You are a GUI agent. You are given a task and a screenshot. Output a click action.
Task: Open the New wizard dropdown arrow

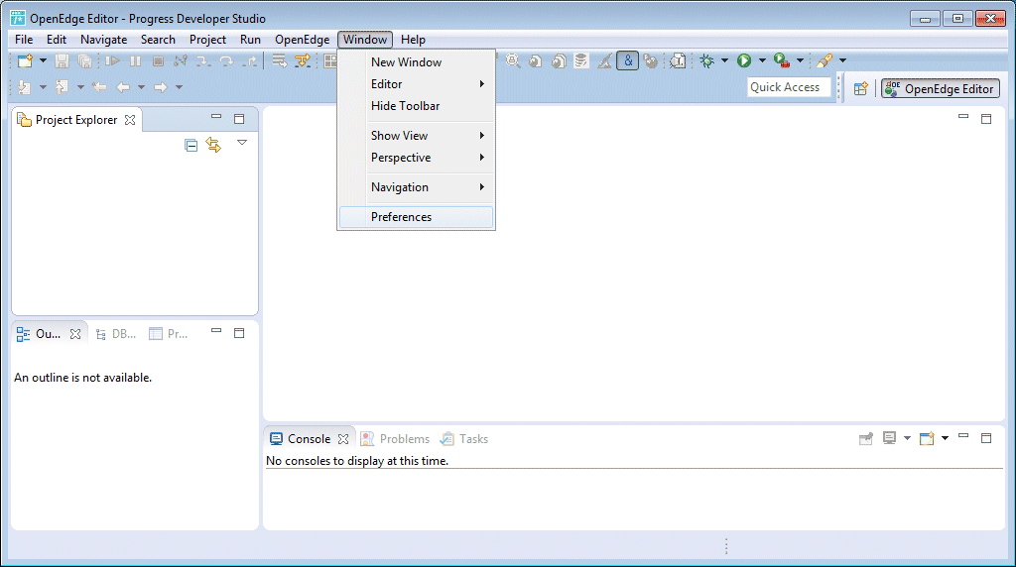(x=43, y=60)
